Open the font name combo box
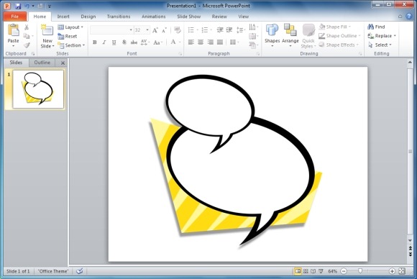 point(111,30)
